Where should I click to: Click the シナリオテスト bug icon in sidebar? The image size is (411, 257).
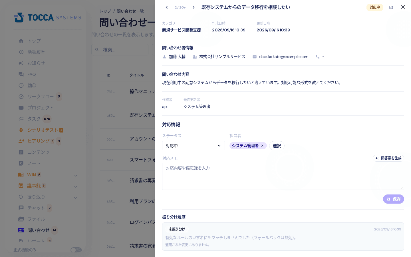click(21, 130)
